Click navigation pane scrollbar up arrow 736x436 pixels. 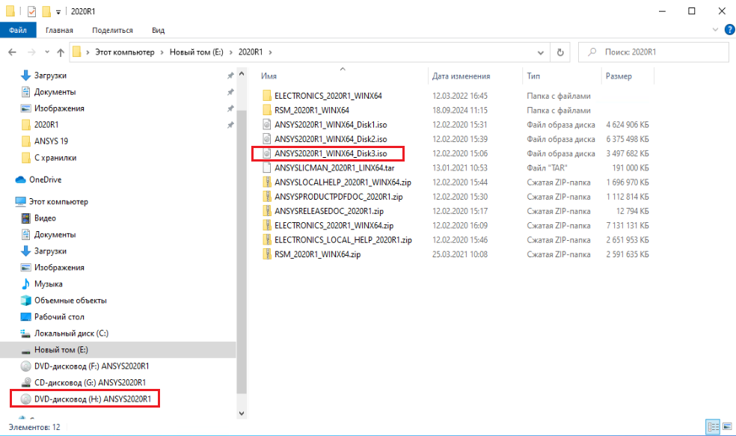point(242,74)
